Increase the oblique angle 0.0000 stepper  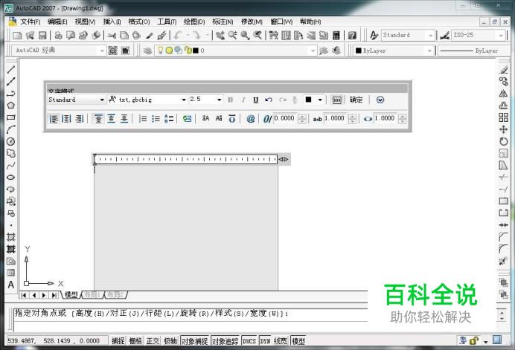(302, 116)
